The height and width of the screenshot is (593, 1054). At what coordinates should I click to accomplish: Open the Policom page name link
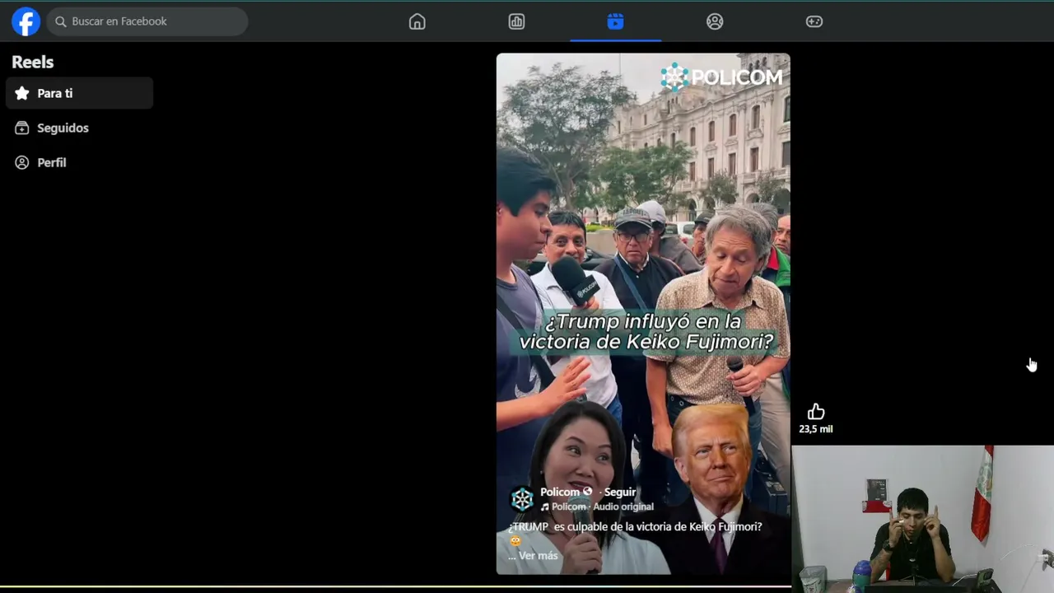click(x=560, y=493)
